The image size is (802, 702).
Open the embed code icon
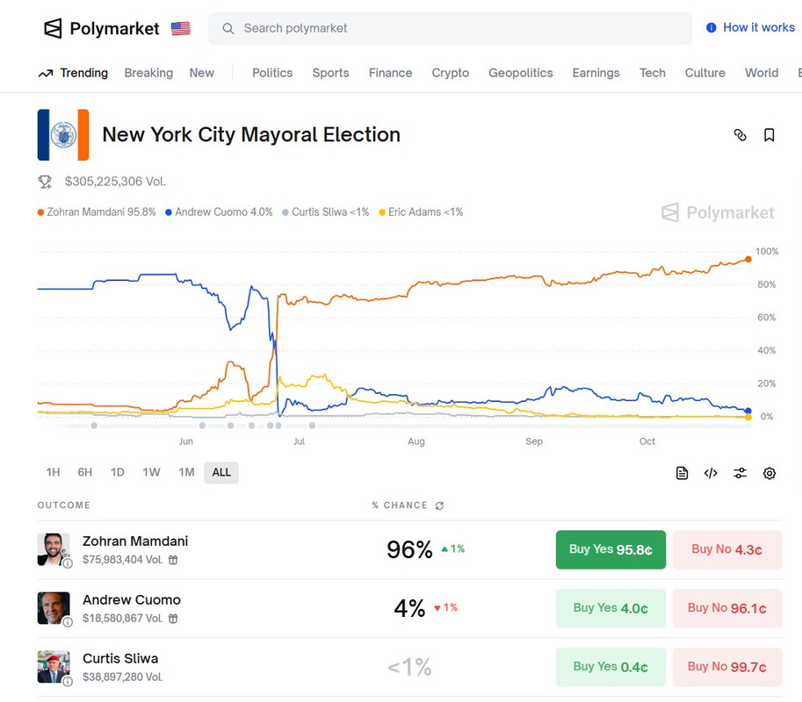click(711, 473)
